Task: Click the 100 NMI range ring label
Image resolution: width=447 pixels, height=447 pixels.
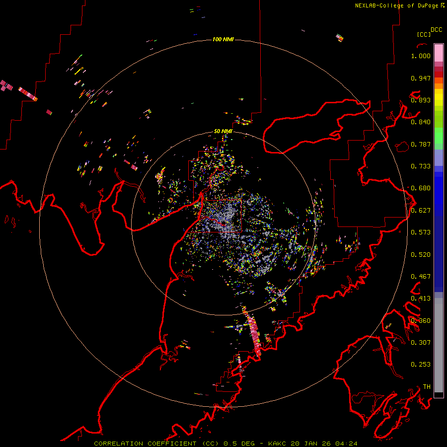Action: 223,39
